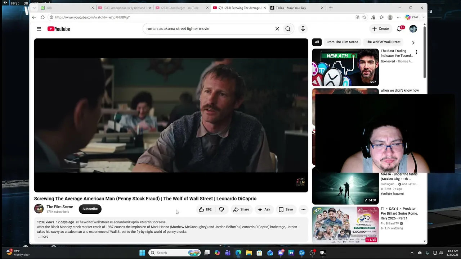461x259 pixels.
Task: Open split screen from the address bar
Action: (357, 17)
